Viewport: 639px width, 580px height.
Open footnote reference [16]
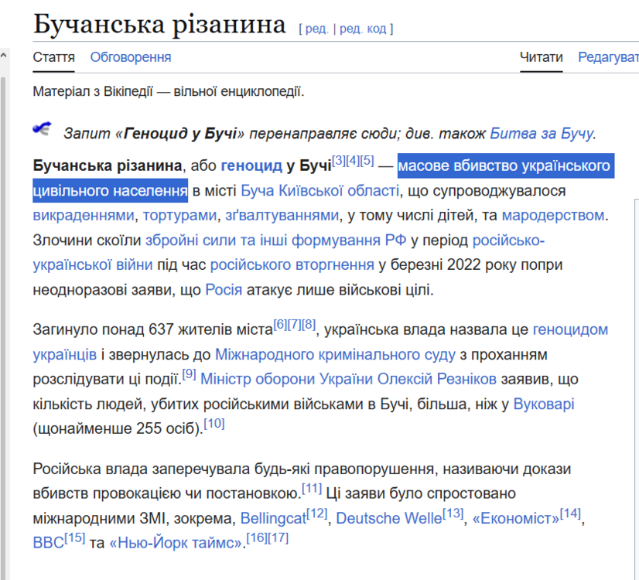coord(257,537)
